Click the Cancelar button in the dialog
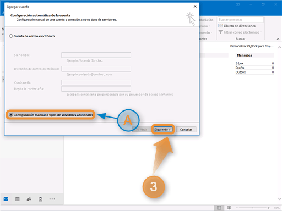The width and height of the screenshot is (282, 211). point(186,130)
